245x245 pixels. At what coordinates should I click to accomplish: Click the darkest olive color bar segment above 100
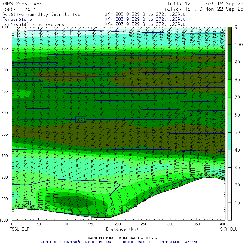tap(229, 36)
